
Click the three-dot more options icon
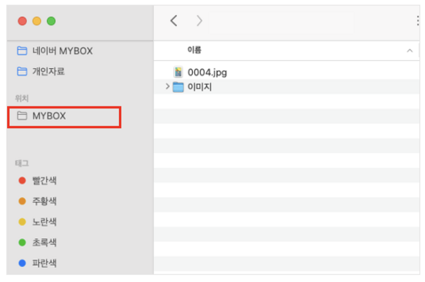[x=418, y=21]
